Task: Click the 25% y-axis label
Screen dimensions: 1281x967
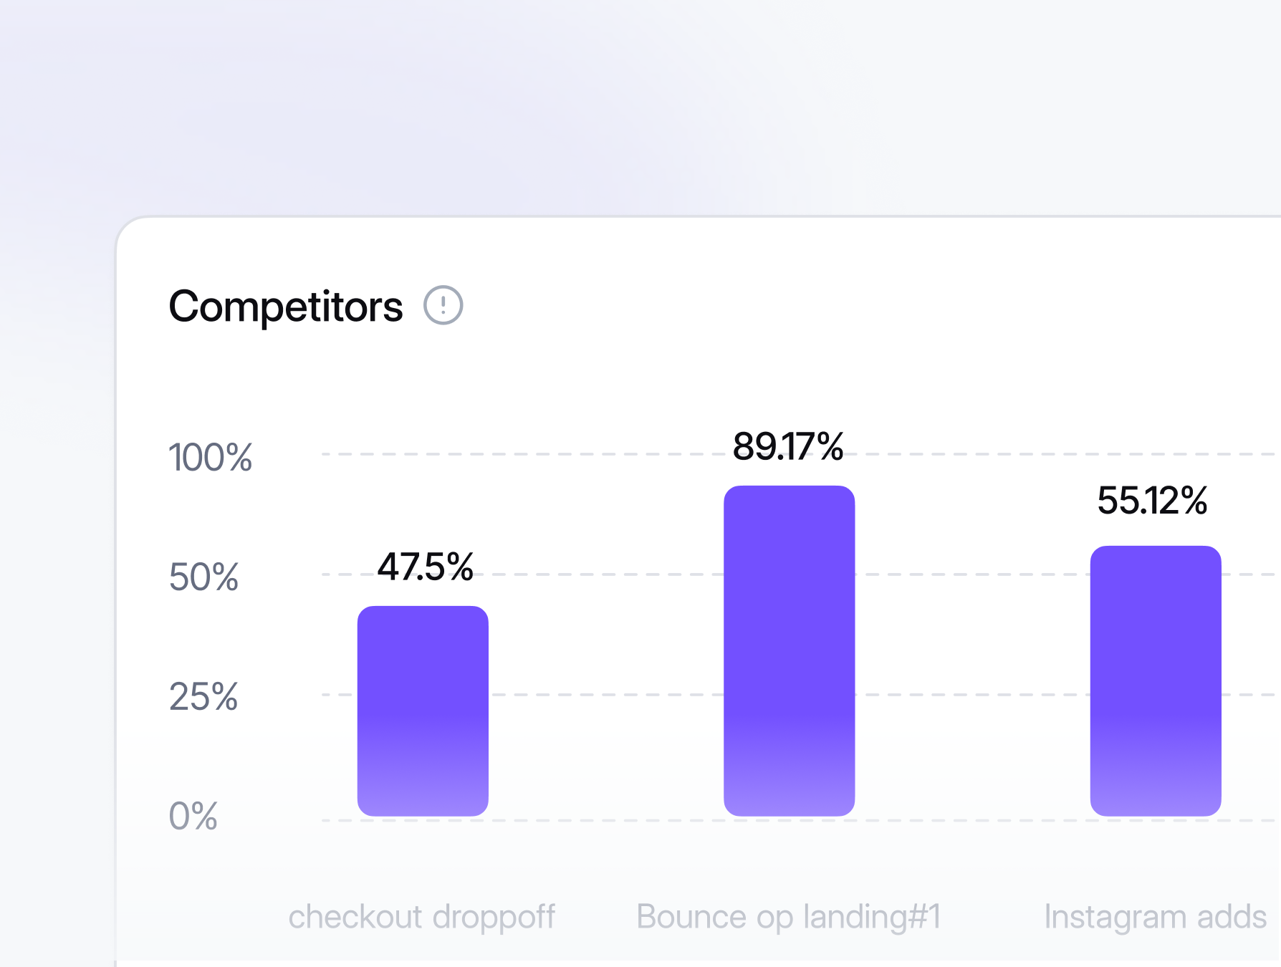Action: (x=203, y=696)
